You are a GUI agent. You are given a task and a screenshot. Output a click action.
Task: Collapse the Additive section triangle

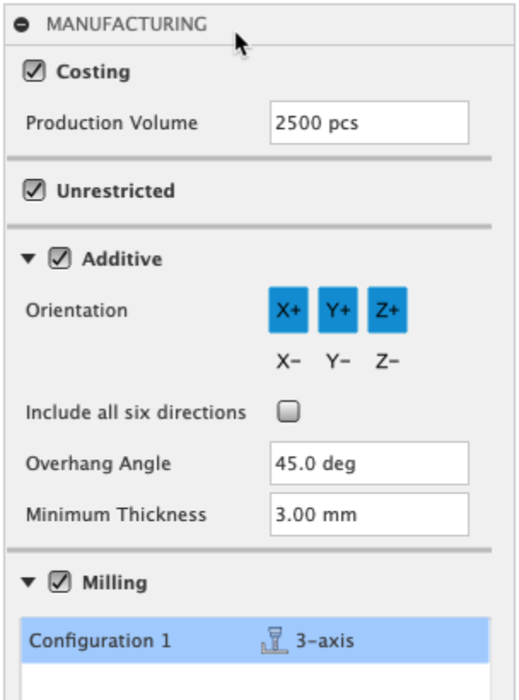point(30,259)
